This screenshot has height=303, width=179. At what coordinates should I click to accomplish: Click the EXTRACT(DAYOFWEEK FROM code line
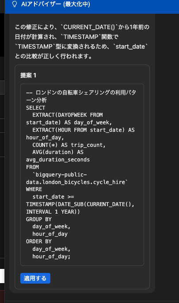pyautogui.click(x=68, y=115)
